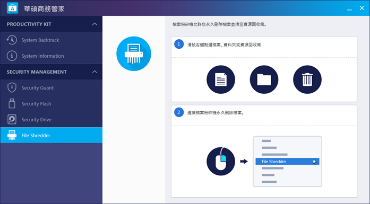The height and width of the screenshot is (204, 370).
Task: Click the mouse right-click illustration icon
Action: click(221, 162)
